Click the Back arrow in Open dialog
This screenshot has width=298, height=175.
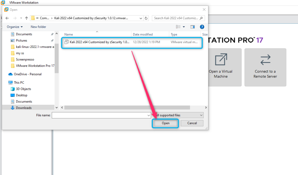pyautogui.click(x=7, y=18)
